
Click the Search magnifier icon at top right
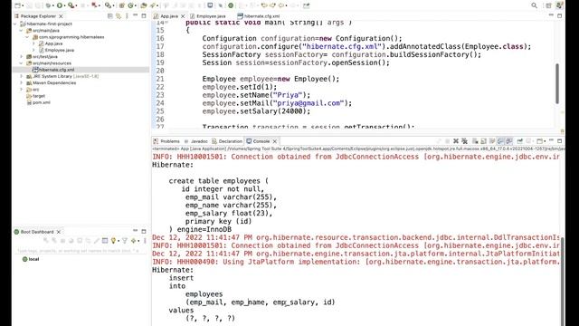[534, 5]
